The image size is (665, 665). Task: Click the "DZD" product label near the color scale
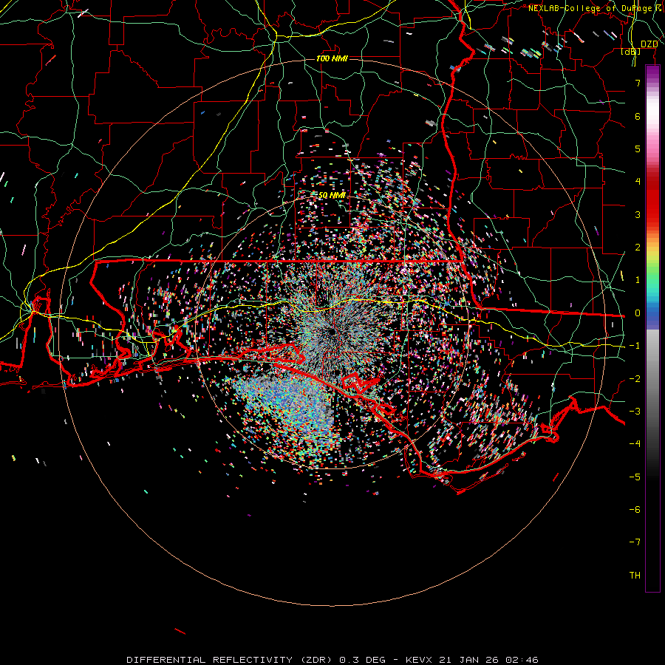coord(649,44)
